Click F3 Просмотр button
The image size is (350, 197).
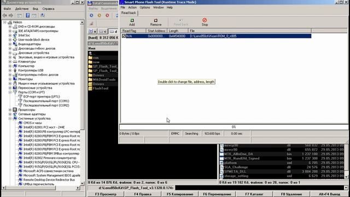tap(106, 194)
